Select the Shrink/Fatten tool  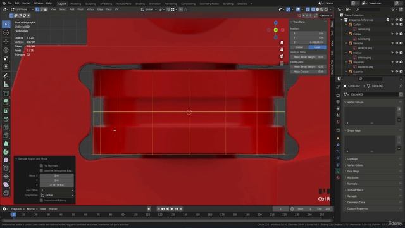[6, 177]
